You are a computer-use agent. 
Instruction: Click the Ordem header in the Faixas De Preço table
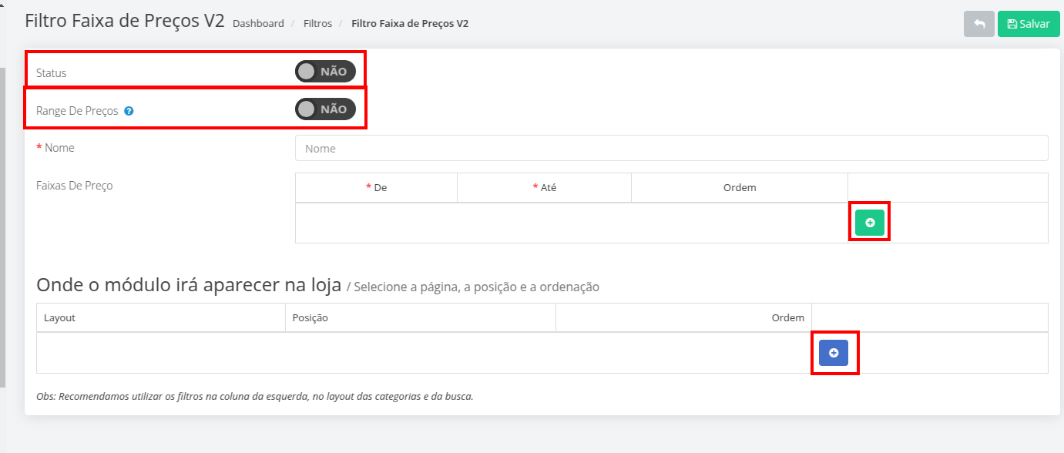(x=740, y=188)
